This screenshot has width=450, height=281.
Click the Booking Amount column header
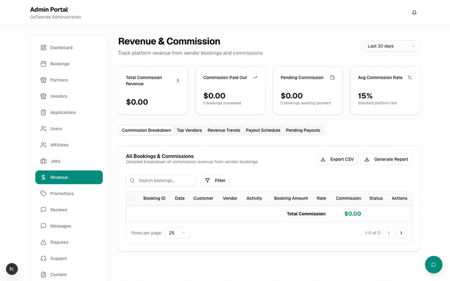tap(291, 198)
